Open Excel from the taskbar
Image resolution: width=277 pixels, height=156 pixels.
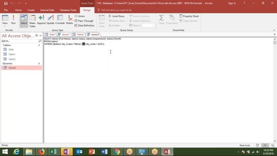pyautogui.click(x=54, y=152)
